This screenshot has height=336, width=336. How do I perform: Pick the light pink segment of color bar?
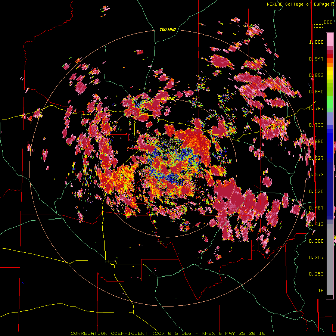tap(330, 40)
